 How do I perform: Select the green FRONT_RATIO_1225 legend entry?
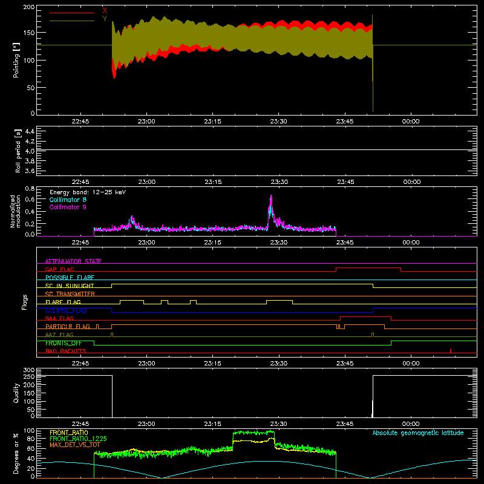(x=78, y=439)
